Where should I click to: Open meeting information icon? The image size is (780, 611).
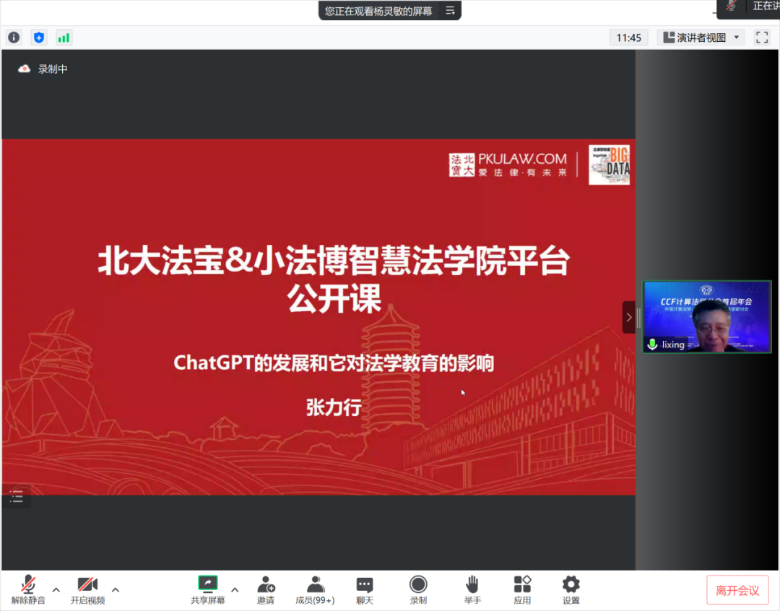point(14,38)
